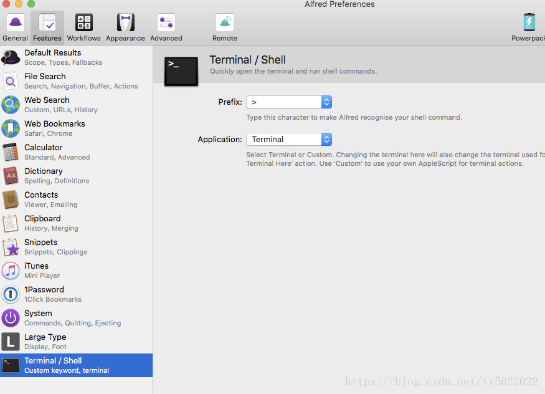Image resolution: width=545 pixels, height=394 pixels.
Task: Click the Snippets star icon
Action: click(x=11, y=246)
